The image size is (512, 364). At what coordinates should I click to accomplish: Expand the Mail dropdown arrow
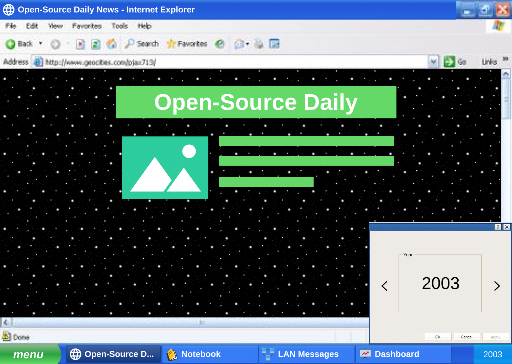[247, 44]
